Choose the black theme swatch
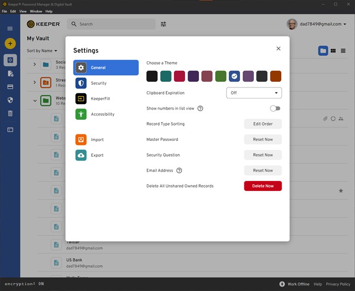The height and width of the screenshot is (291, 355). (x=152, y=76)
